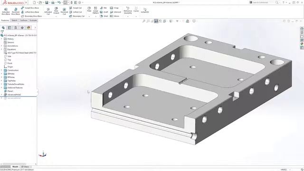Toggle Instant3D mode
The height and width of the screenshot is (171, 304).
pyautogui.click(x=145, y=10)
